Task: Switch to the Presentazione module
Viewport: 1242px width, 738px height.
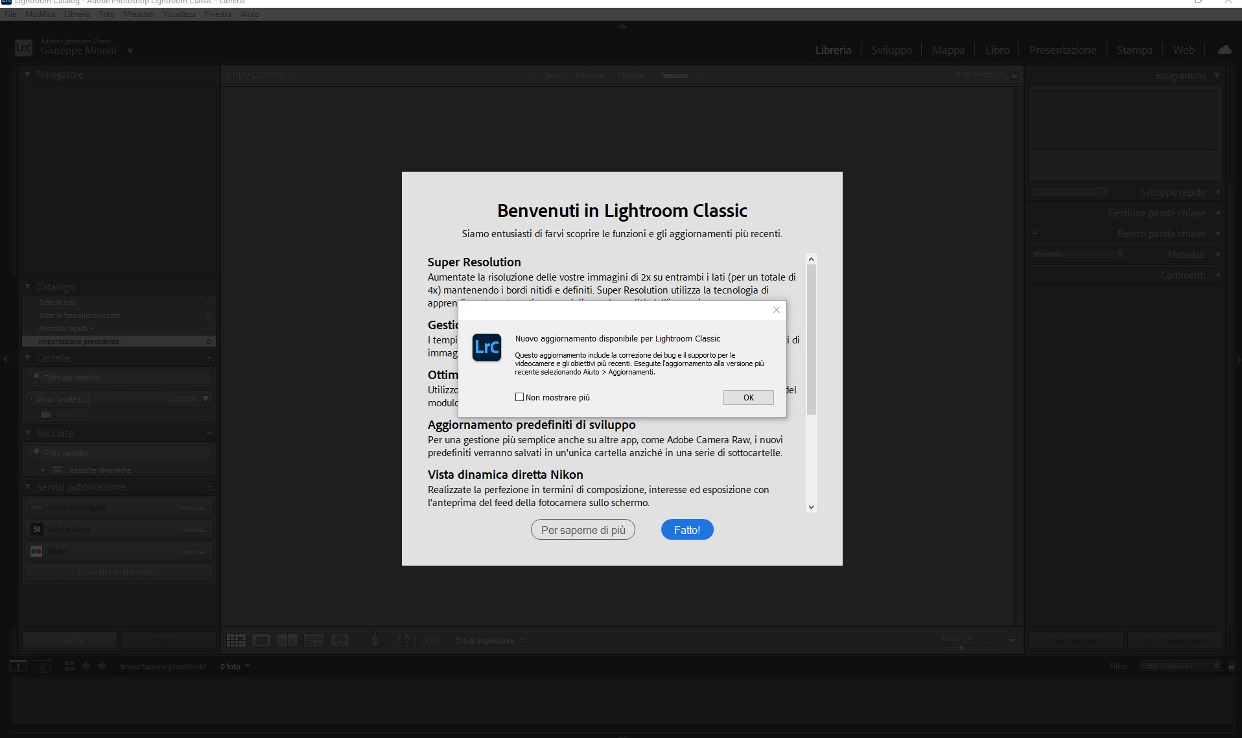Action: point(1062,50)
